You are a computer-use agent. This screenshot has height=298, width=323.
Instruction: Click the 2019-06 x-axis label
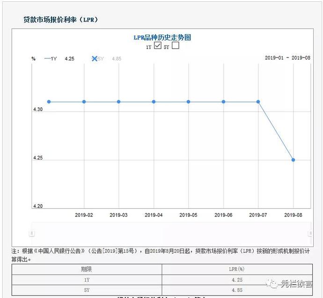pos(223,215)
